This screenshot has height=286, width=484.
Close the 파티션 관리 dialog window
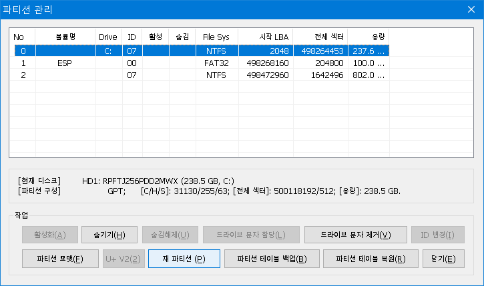471,9
